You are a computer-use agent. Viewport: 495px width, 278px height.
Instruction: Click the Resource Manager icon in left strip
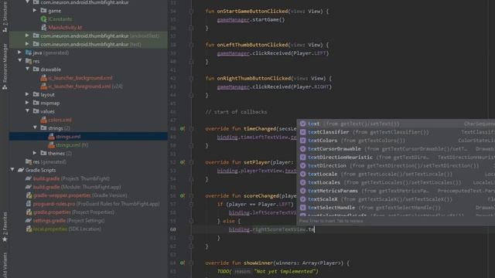5,87
